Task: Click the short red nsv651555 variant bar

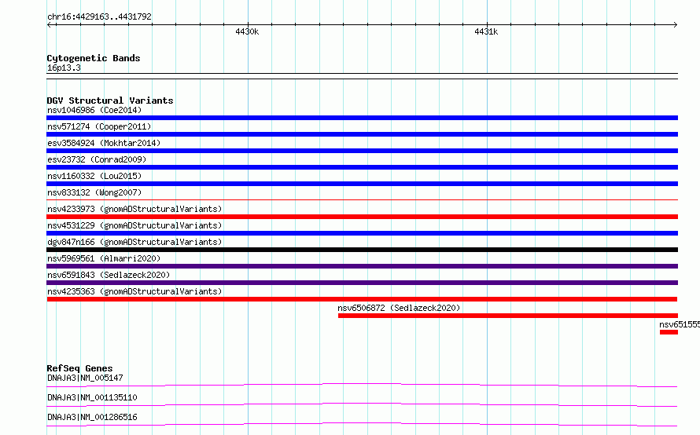Action: click(x=669, y=332)
